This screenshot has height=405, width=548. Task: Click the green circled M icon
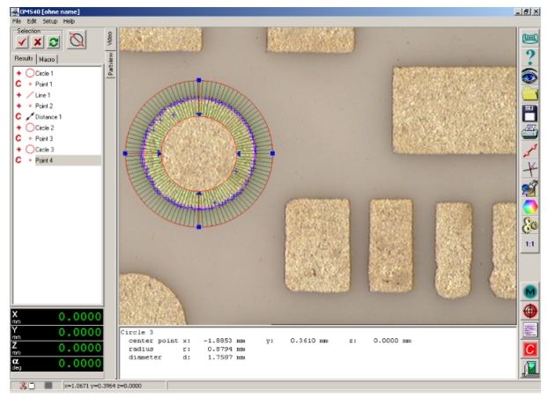tap(530, 291)
